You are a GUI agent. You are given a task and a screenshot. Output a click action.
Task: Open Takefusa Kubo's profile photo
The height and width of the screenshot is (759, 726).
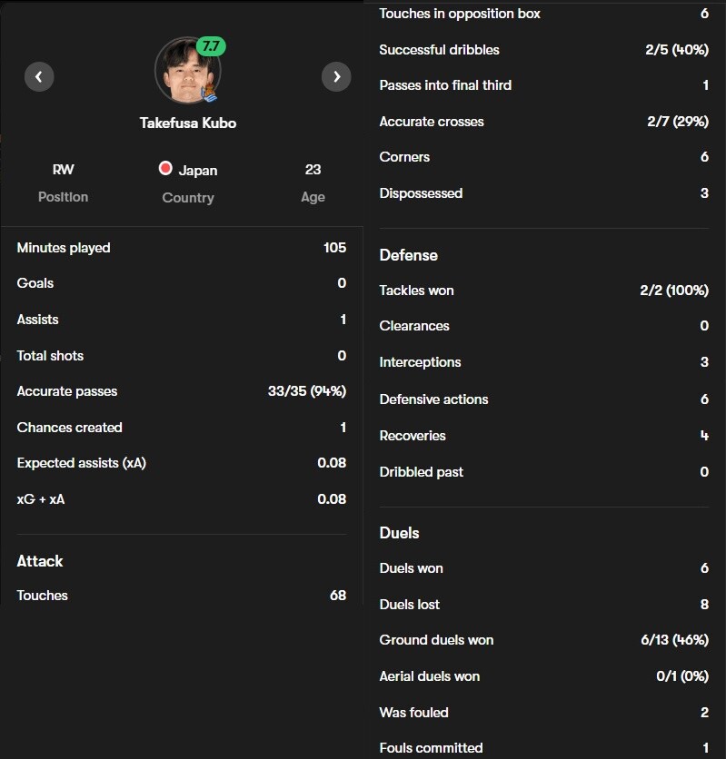point(187,71)
